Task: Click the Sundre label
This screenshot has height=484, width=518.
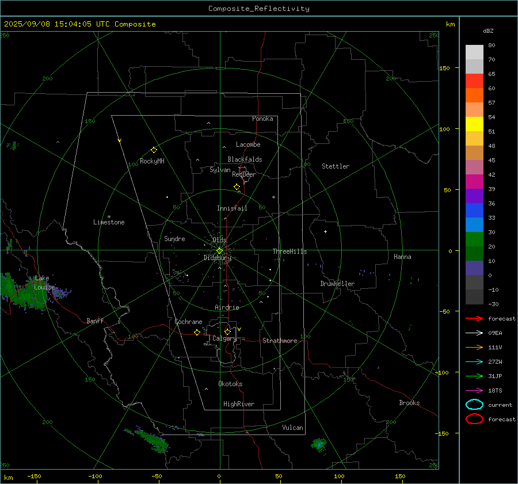Action: coord(174,238)
